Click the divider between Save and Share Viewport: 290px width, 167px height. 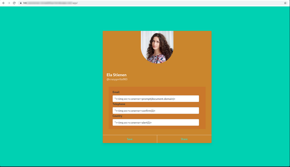coord(157,139)
